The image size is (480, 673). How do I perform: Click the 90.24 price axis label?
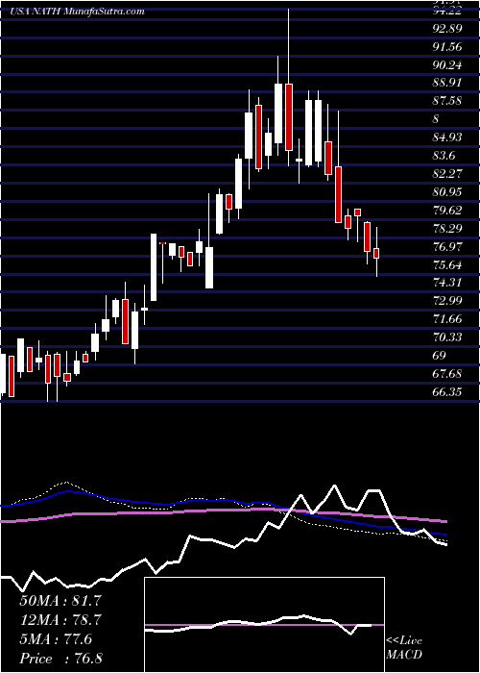coord(447,65)
